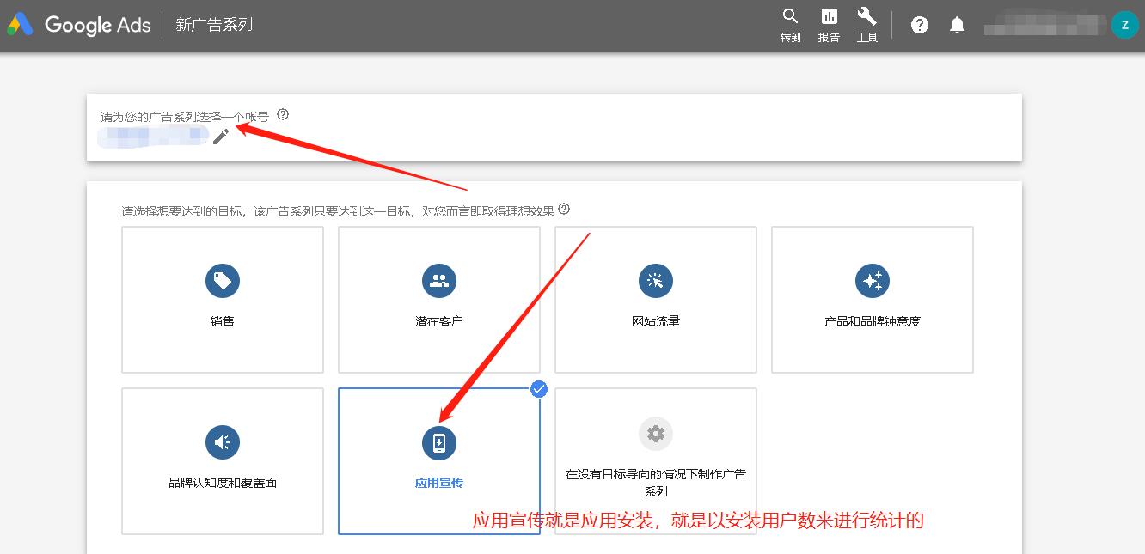
Task: Click the 潜在客户 goal's people icon
Action: coord(438,280)
